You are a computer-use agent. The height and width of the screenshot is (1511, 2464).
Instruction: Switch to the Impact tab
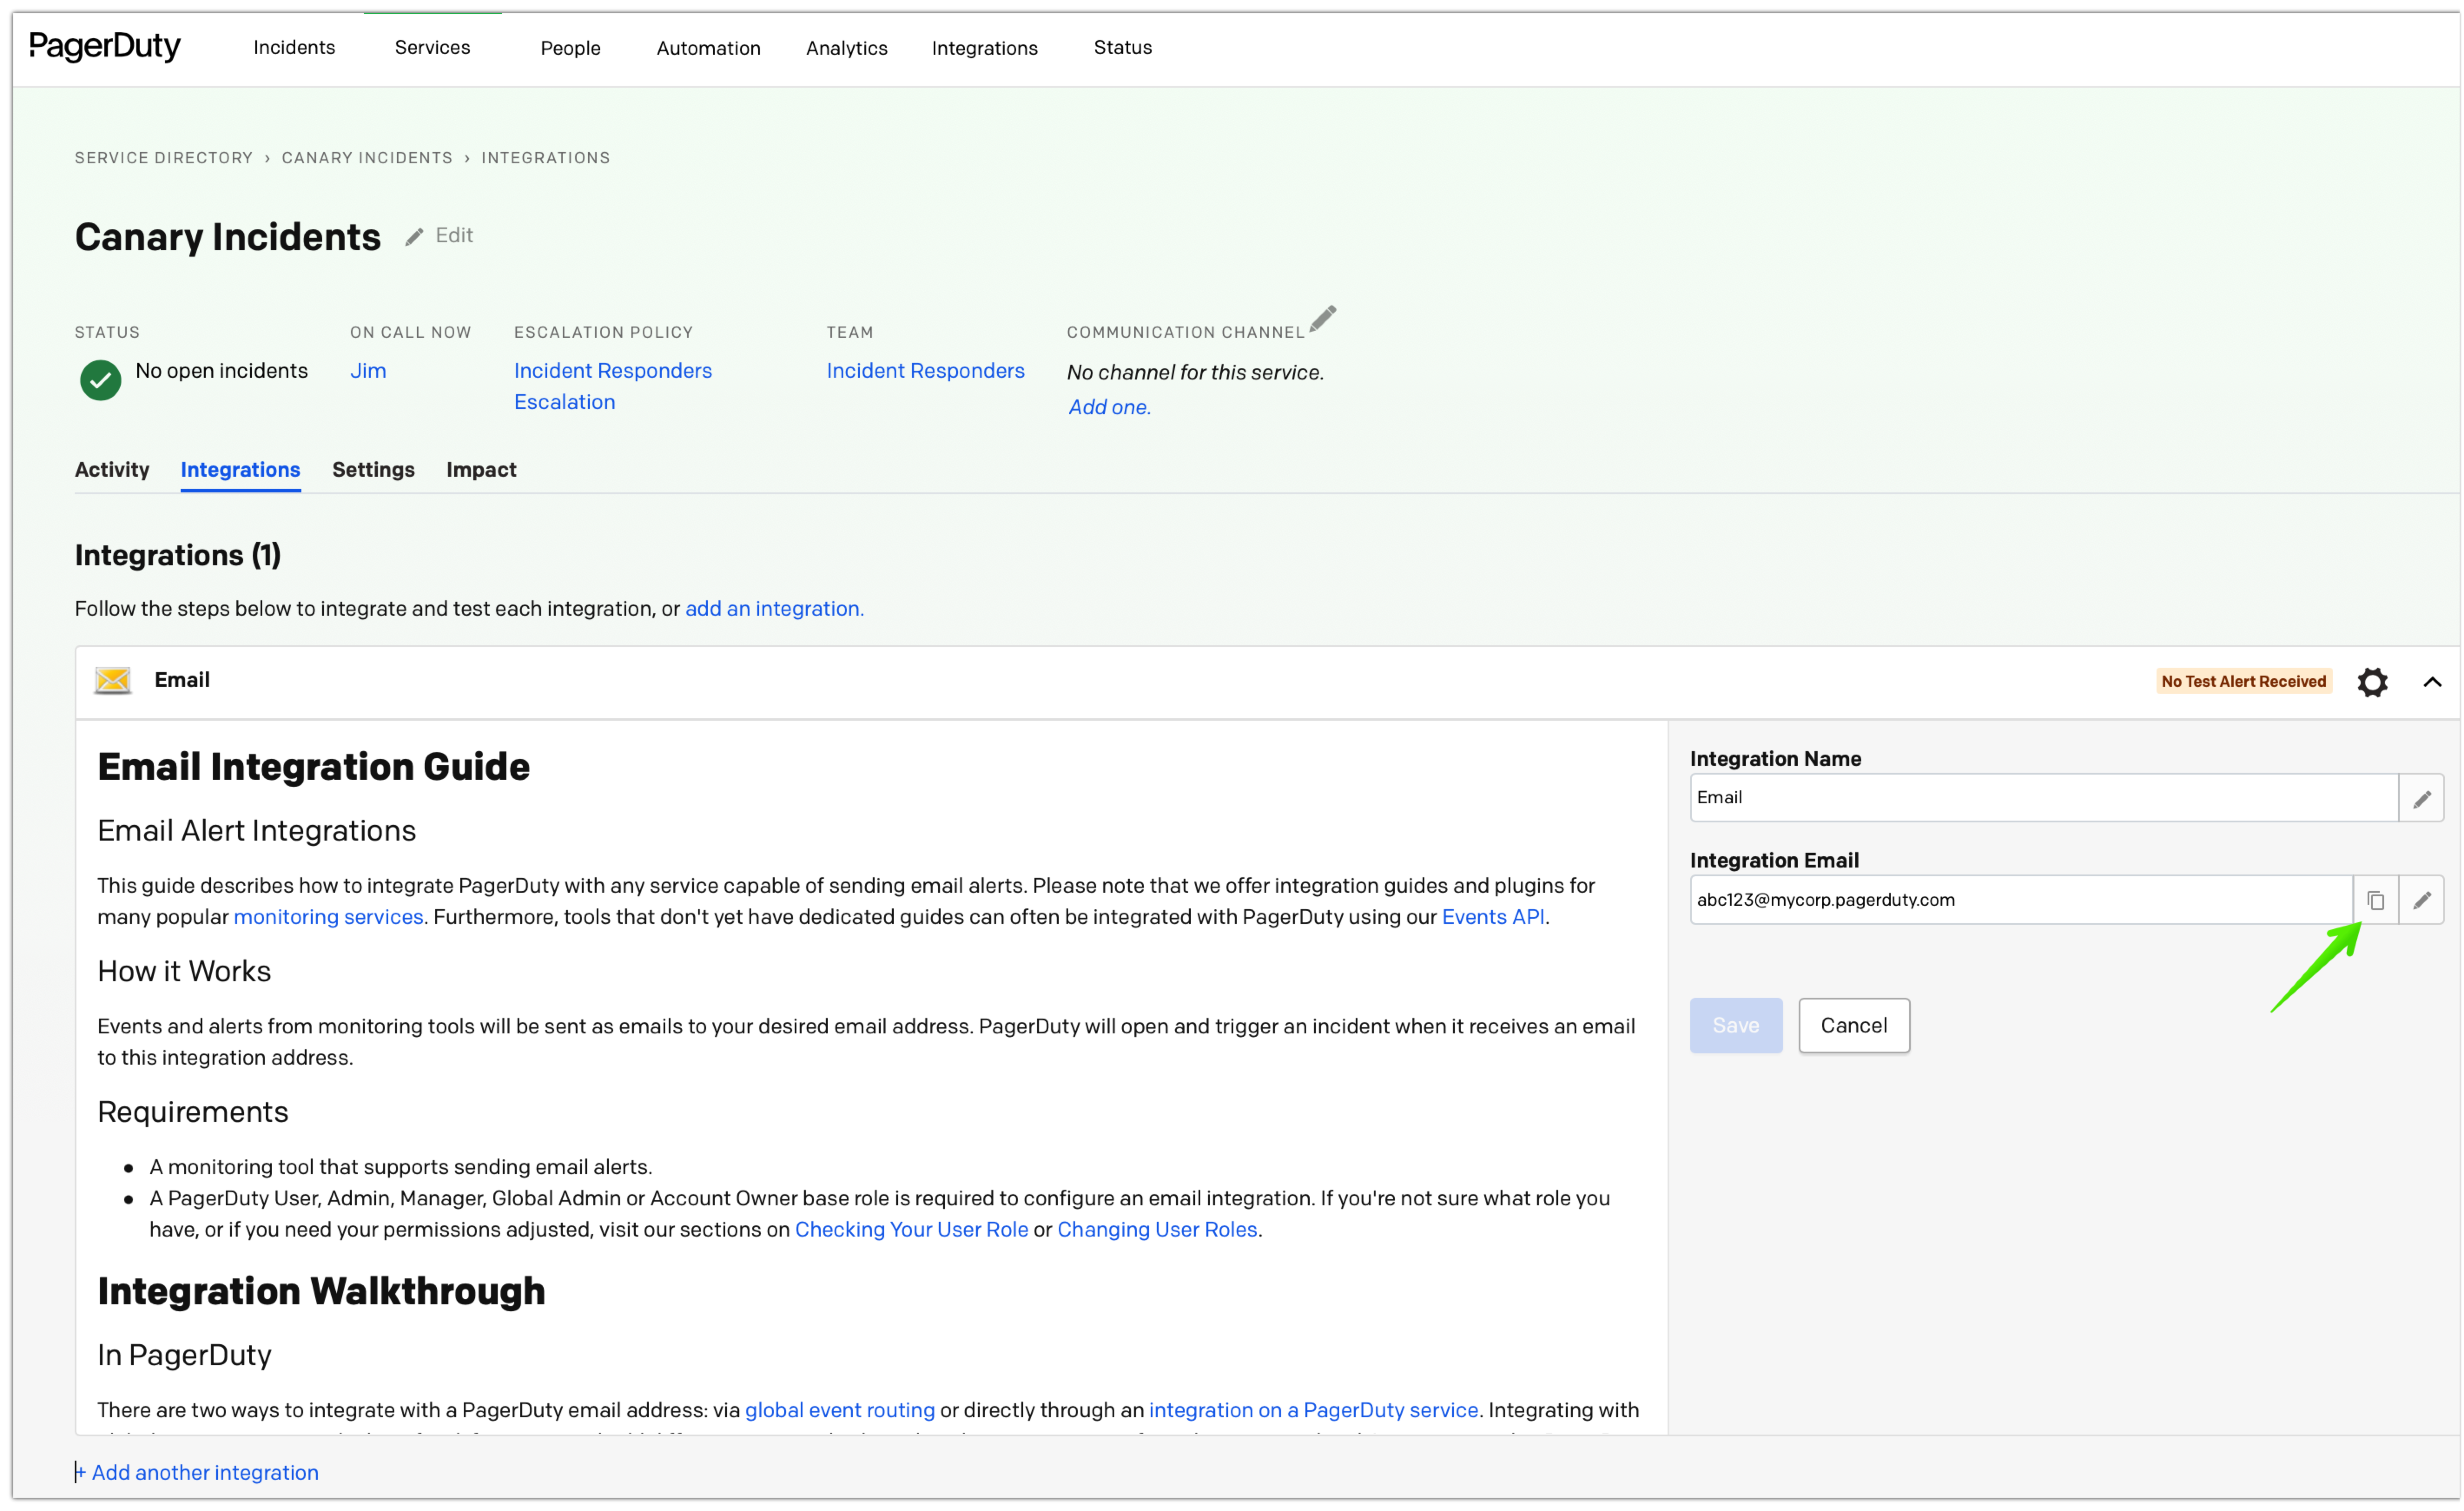pos(481,469)
